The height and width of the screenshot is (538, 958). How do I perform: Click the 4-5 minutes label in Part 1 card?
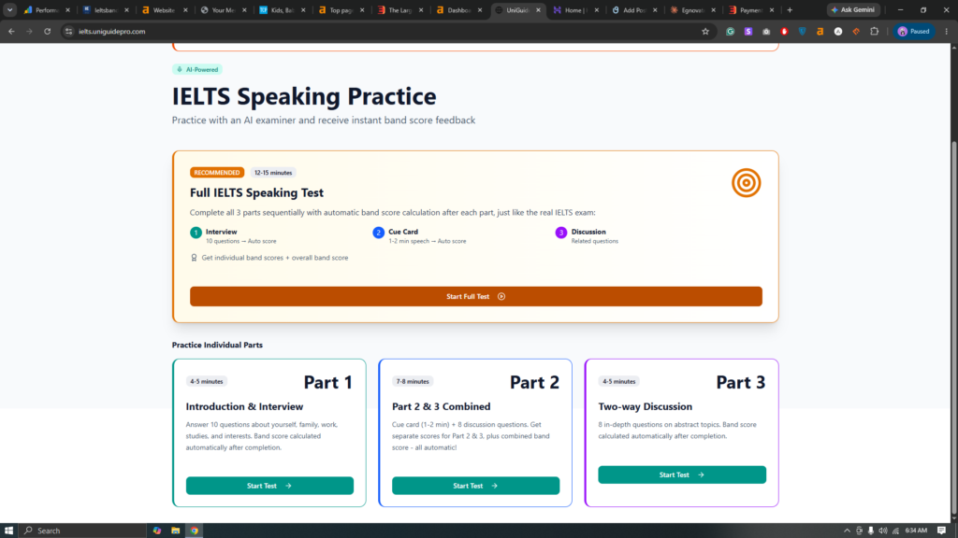[x=207, y=381]
